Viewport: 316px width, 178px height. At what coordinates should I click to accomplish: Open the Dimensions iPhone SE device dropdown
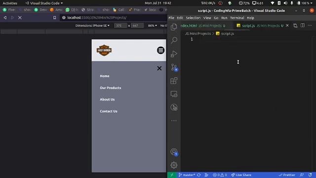click(92, 26)
